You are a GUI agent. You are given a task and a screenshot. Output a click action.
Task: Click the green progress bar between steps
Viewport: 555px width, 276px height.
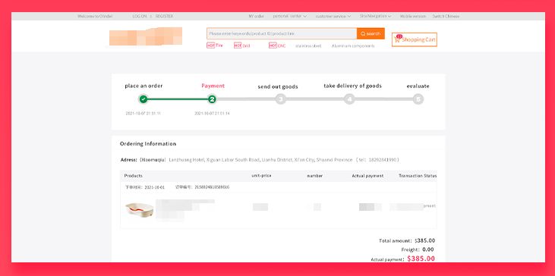178,99
